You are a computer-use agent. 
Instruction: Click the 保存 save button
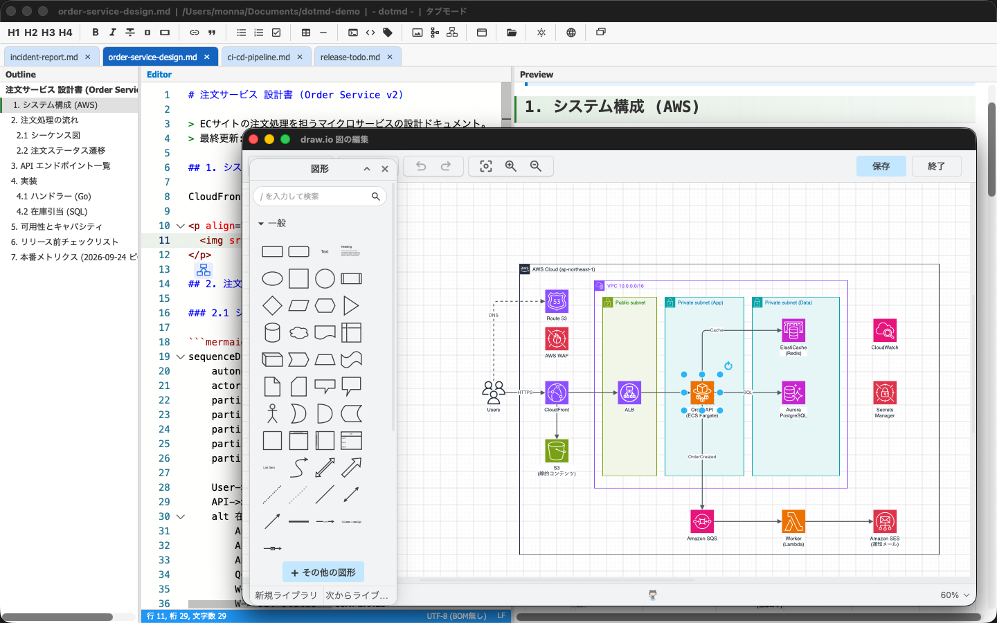(x=881, y=166)
